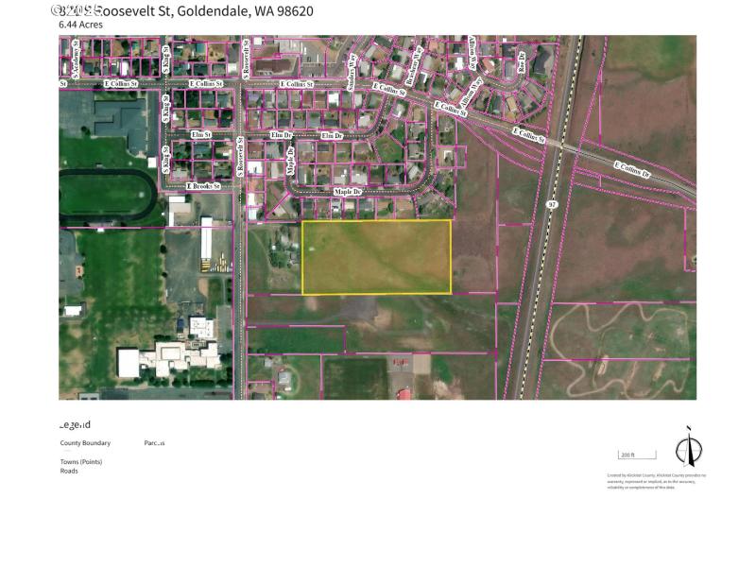This screenshot has height=567, width=756.
Task: Toggle the Roads legend layer
Action: pyautogui.click(x=70, y=471)
